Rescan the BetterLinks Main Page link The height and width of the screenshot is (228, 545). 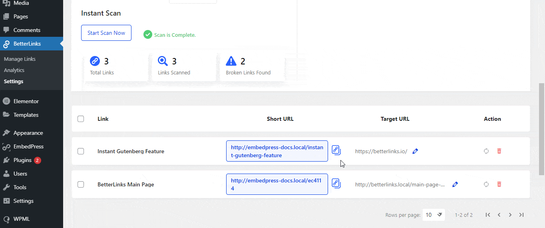[486, 184]
